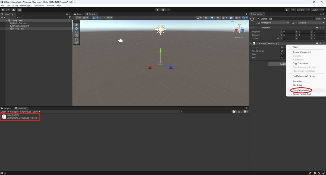
Task: Select ClampTestMethod from the context menu
Action: (x=301, y=90)
